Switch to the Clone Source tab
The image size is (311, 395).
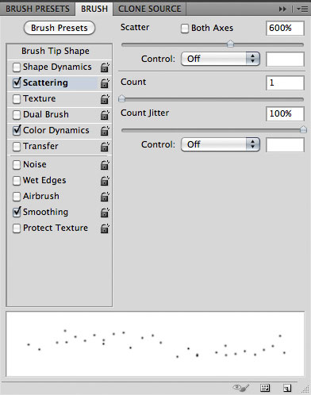point(150,9)
